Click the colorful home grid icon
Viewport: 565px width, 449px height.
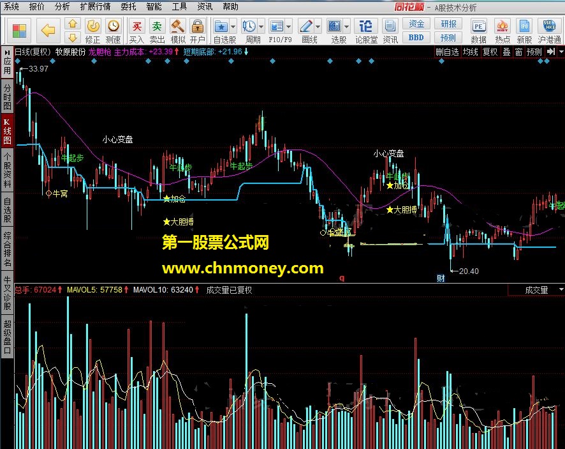19,31
